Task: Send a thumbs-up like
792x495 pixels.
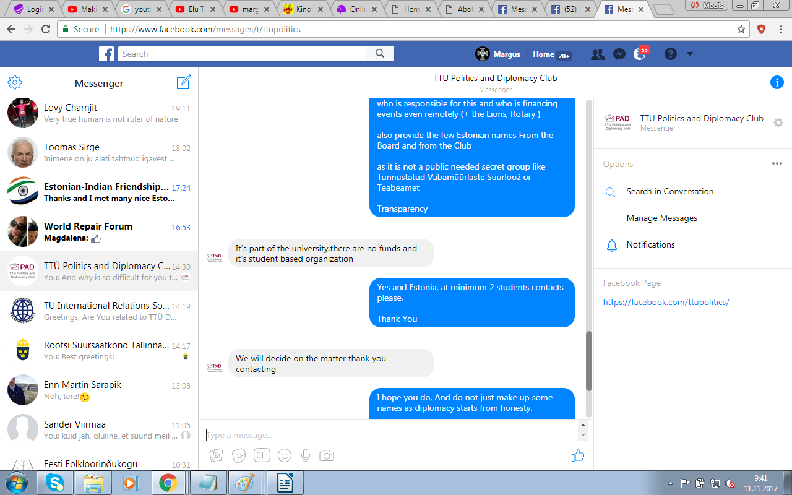Action: 578,455
